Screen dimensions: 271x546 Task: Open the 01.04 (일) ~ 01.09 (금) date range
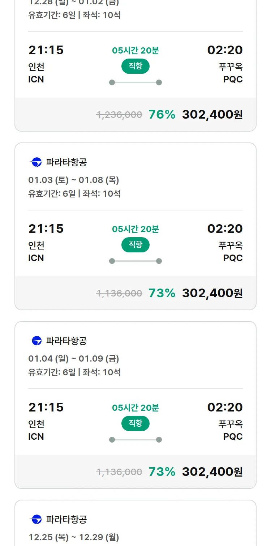pyautogui.click(x=74, y=359)
